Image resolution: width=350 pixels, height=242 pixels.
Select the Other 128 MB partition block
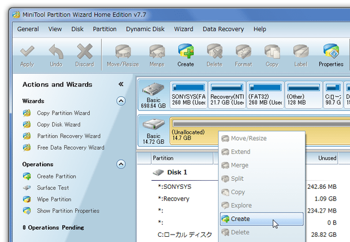[304, 95]
